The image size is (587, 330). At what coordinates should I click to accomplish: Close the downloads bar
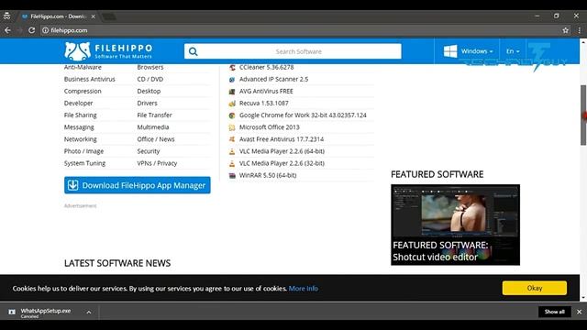[x=579, y=312]
